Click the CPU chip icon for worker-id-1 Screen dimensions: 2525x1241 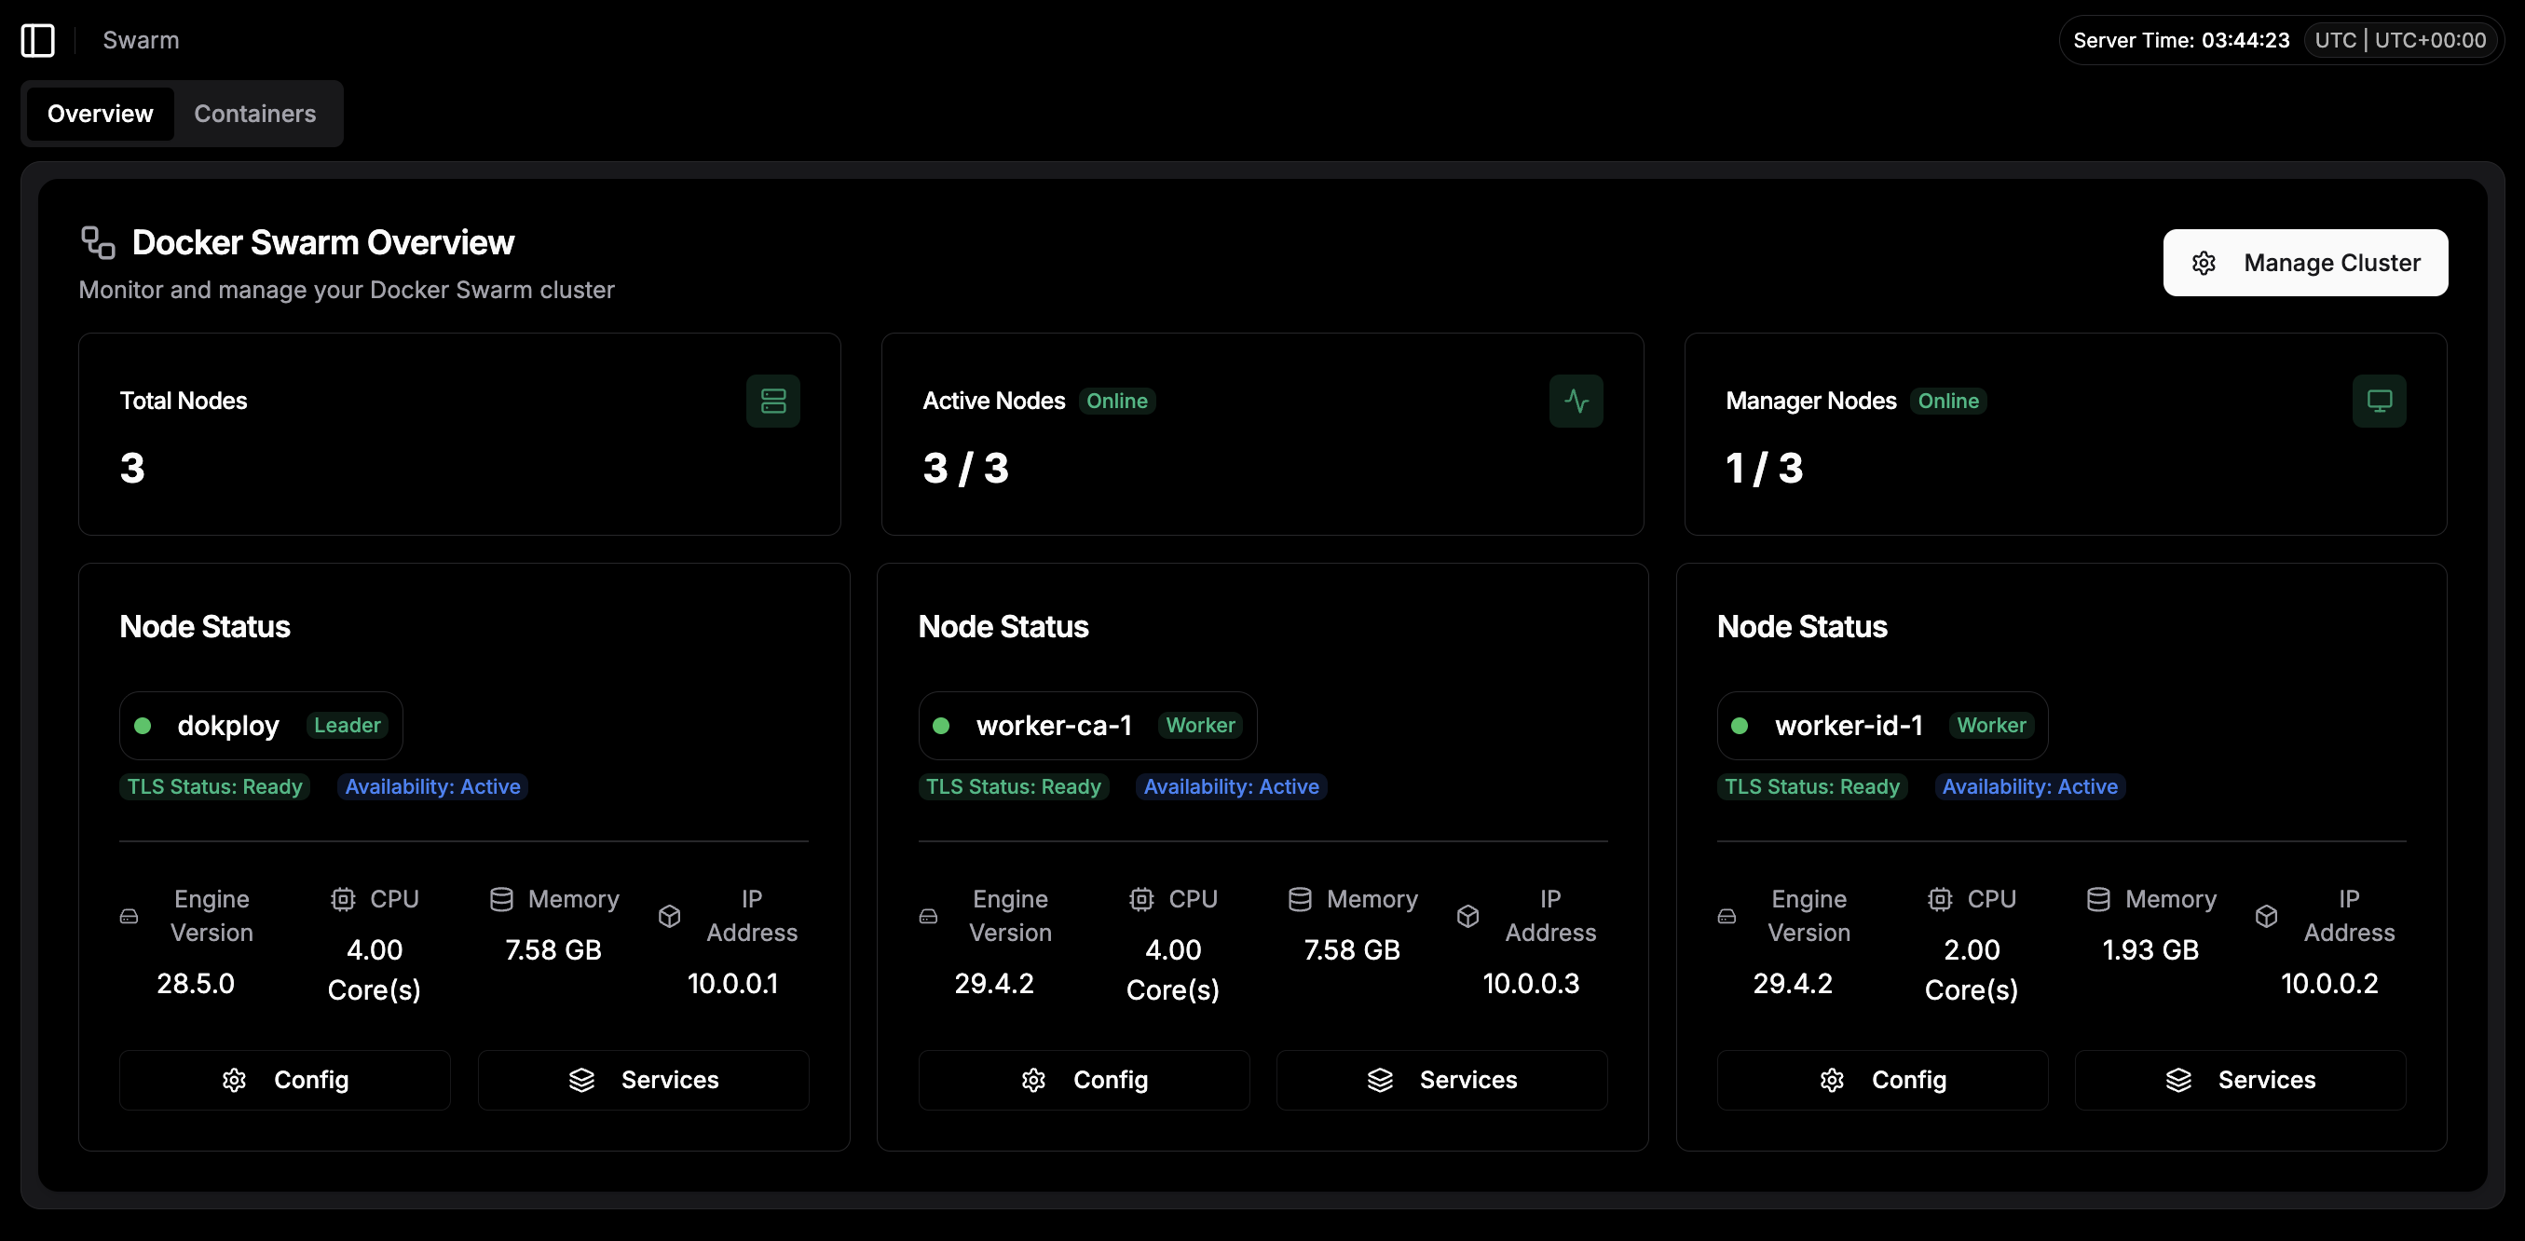(x=1941, y=899)
